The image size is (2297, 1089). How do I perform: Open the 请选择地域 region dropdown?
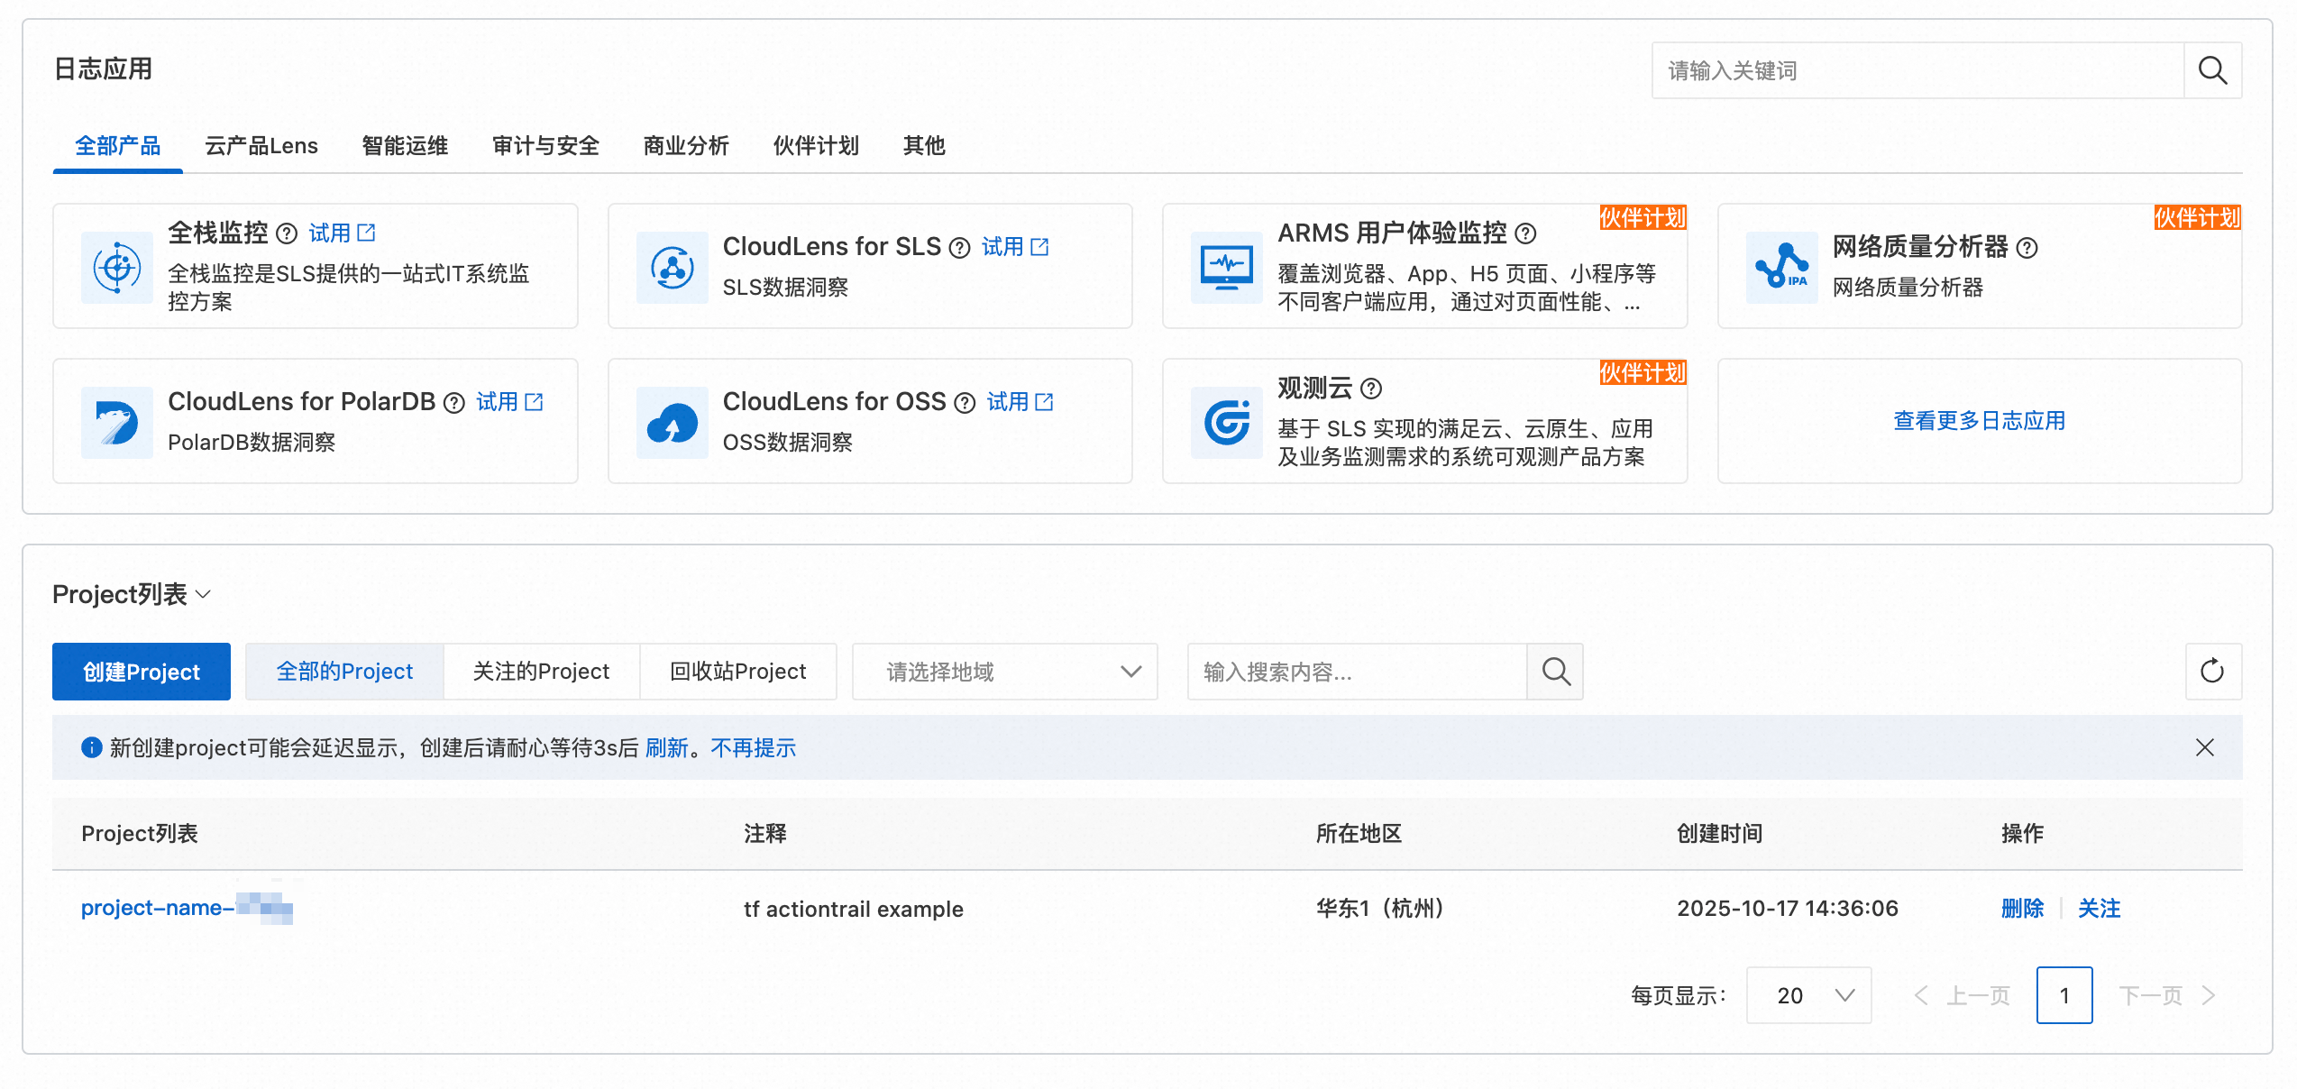click(1004, 672)
